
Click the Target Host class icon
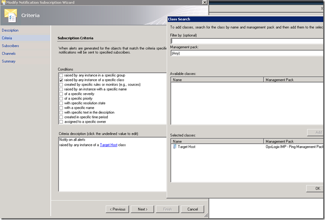[x=175, y=147]
